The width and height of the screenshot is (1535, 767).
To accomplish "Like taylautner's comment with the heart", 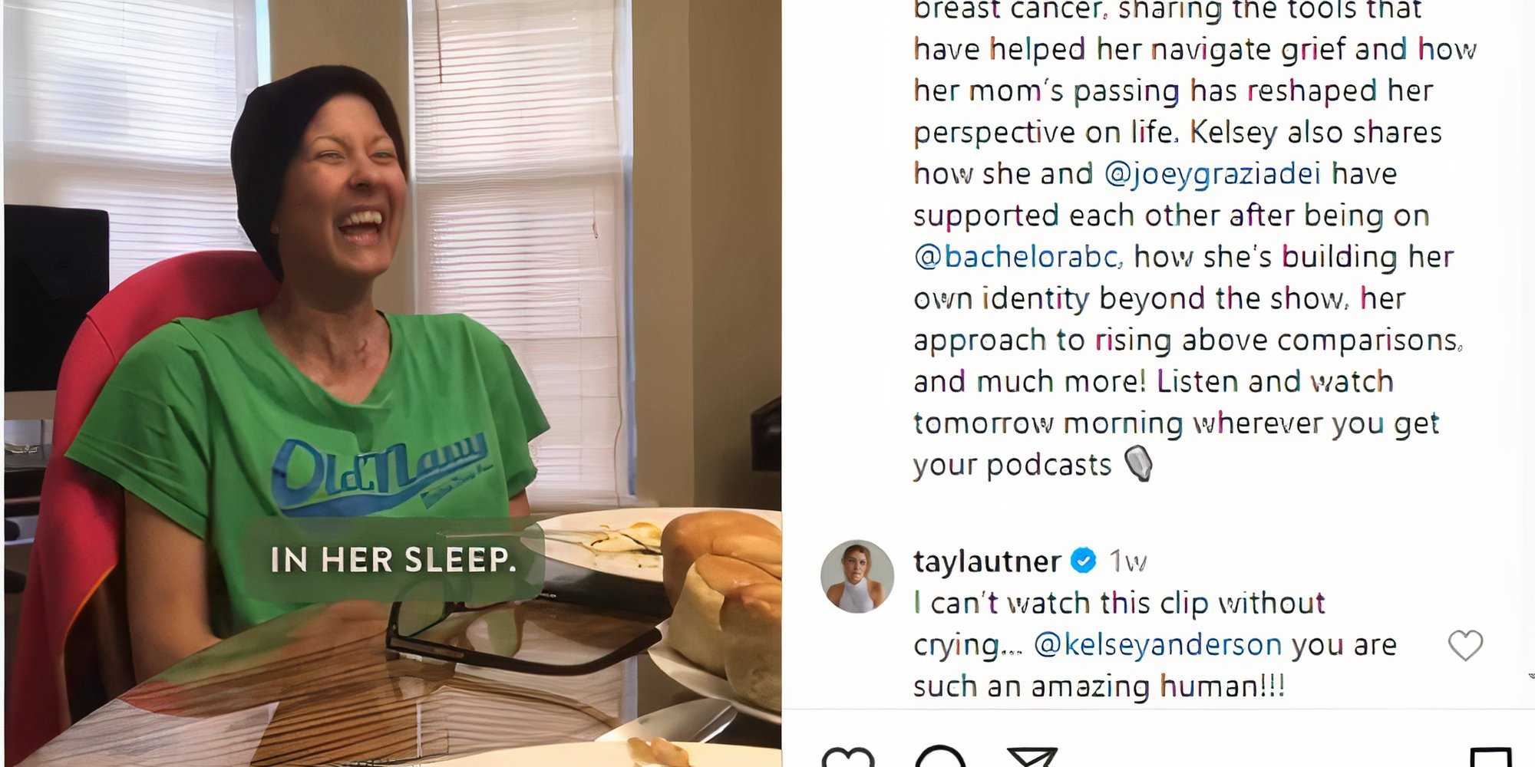I will click(1465, 645).
